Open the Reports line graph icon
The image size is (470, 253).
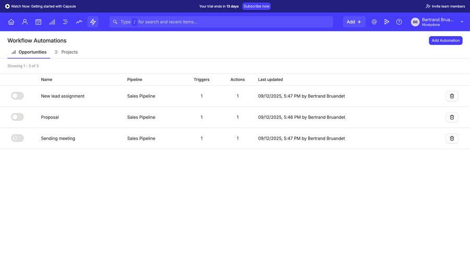click(79, 22)
